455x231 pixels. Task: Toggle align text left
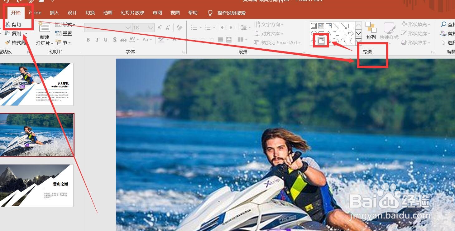pos(194,40)
